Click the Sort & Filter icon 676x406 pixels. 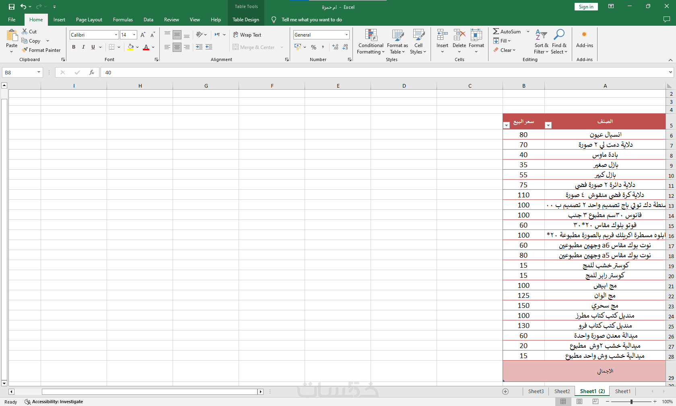coord(541,35)
